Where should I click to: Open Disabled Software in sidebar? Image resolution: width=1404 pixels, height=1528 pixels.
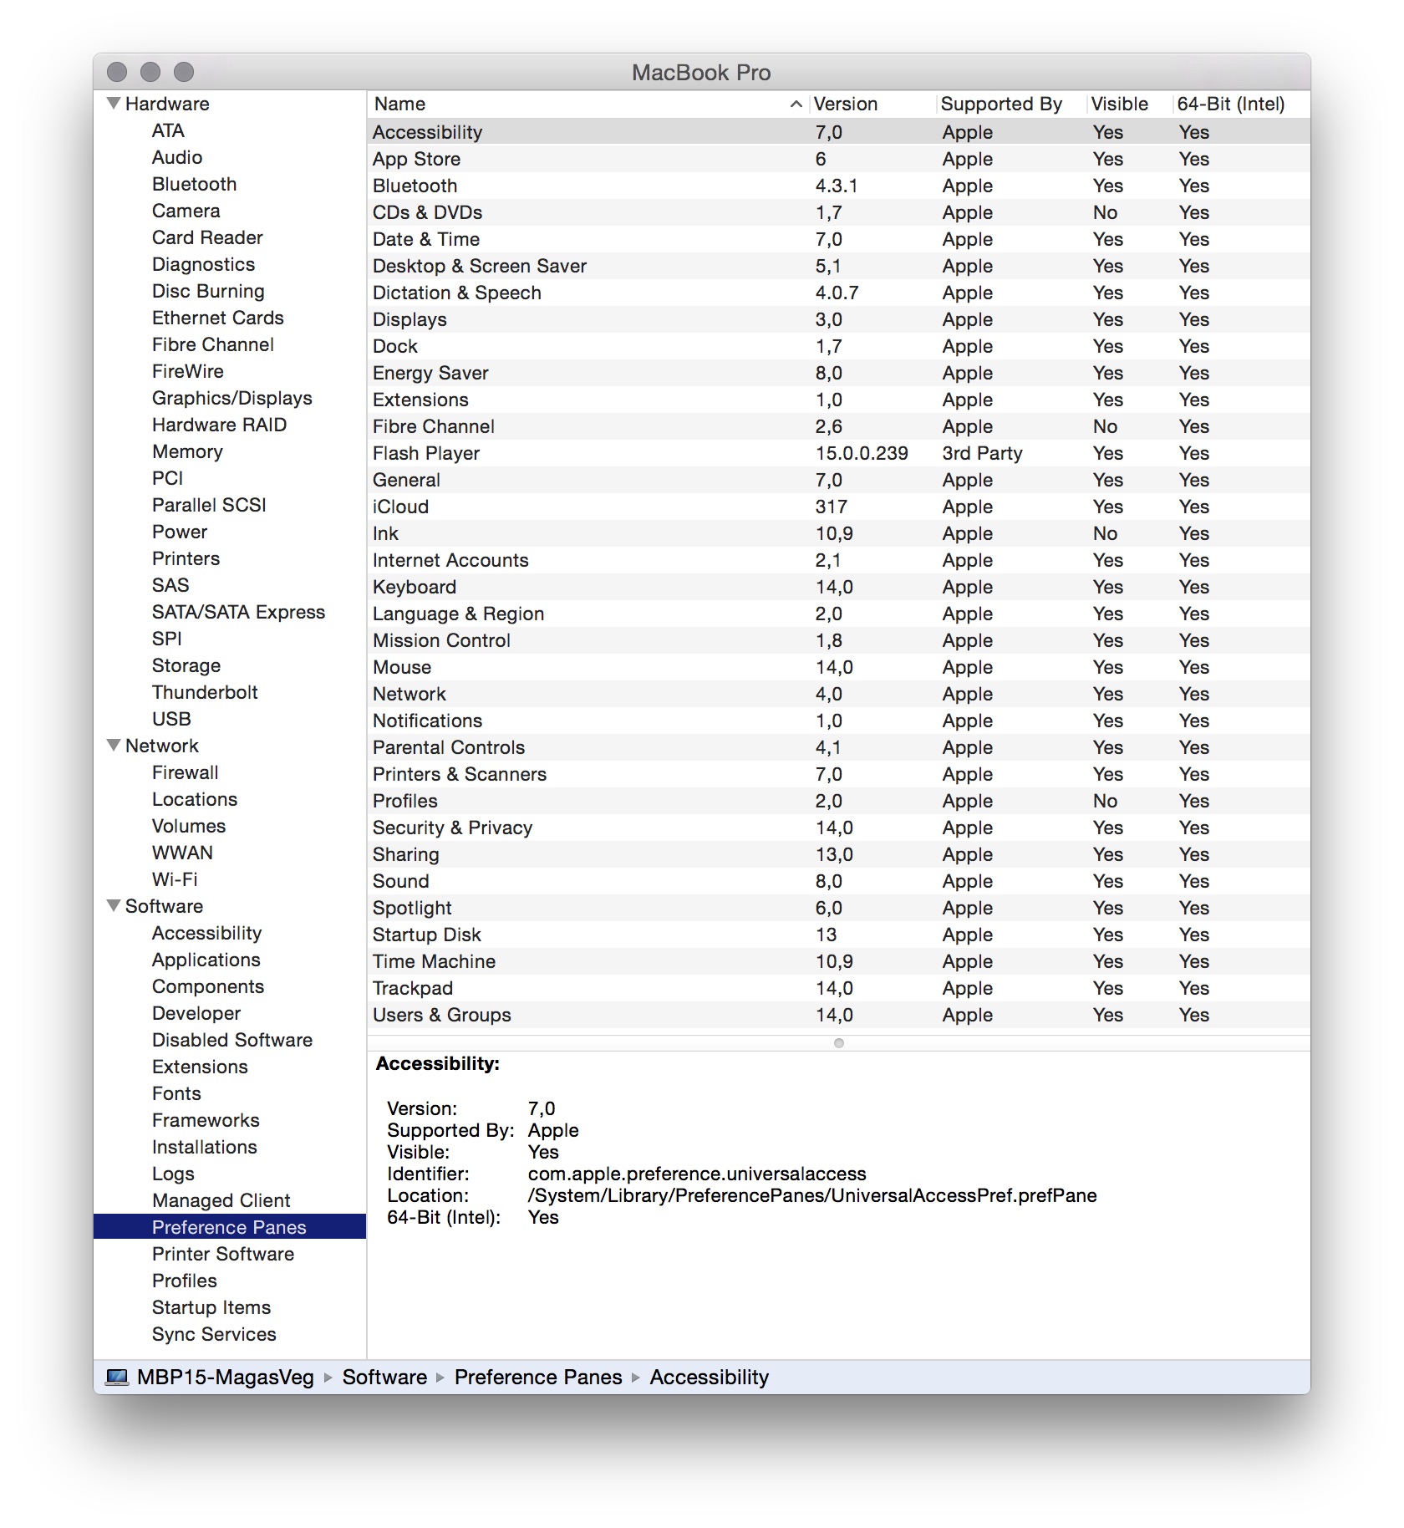(x=231, y=1040)
